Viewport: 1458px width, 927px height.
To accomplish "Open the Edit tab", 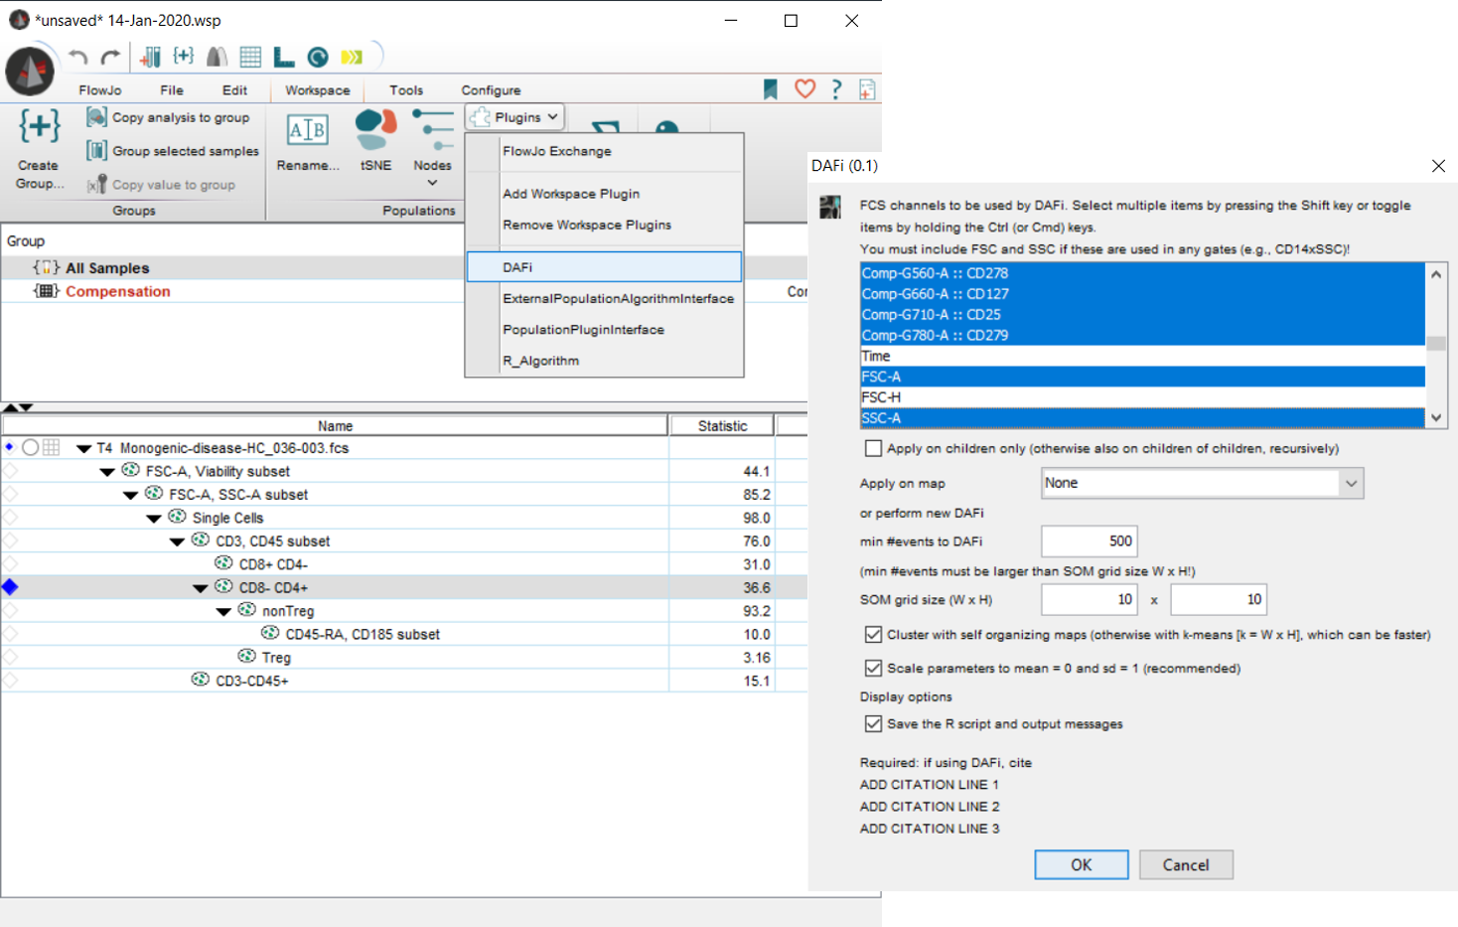I will pos(234,90).
